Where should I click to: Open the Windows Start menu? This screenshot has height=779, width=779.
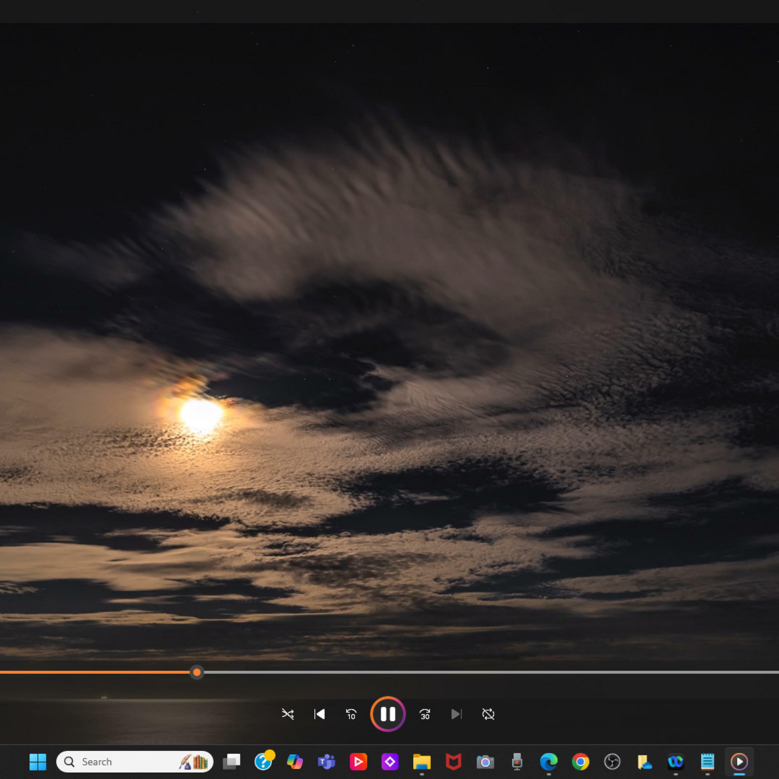point(38,762)
